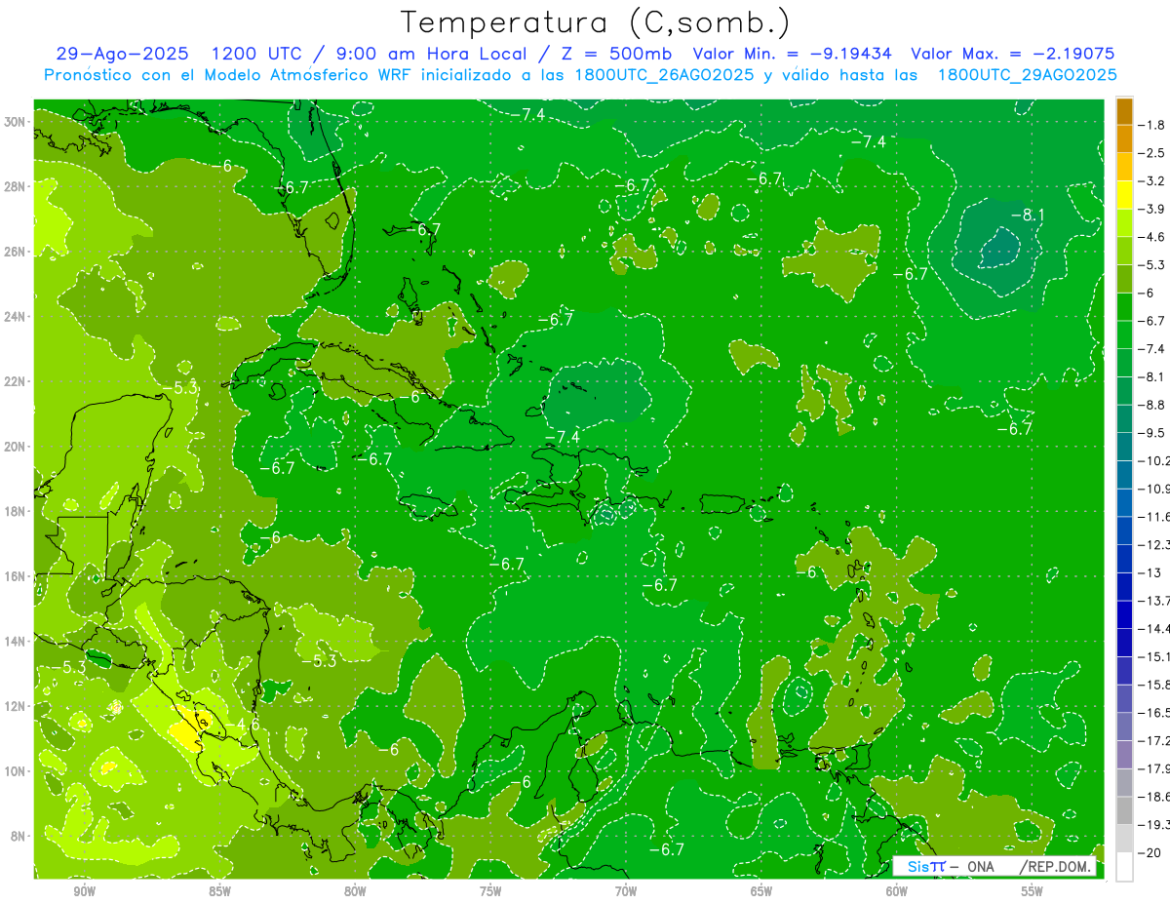Select the longitude label "90W"
Image resolution: width=1170 pixels, height=904 pixels.
[84, 892]
